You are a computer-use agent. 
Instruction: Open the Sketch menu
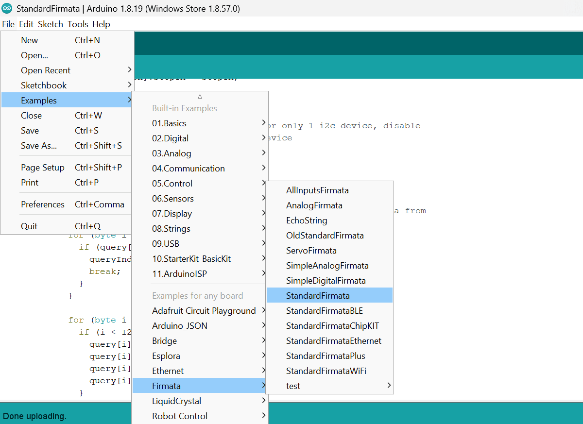coord(51,24)
